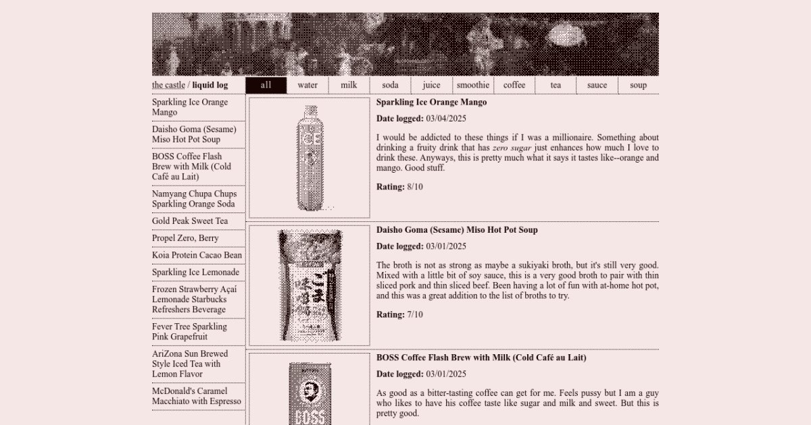Select the 'all' category tab

(266, 85)
